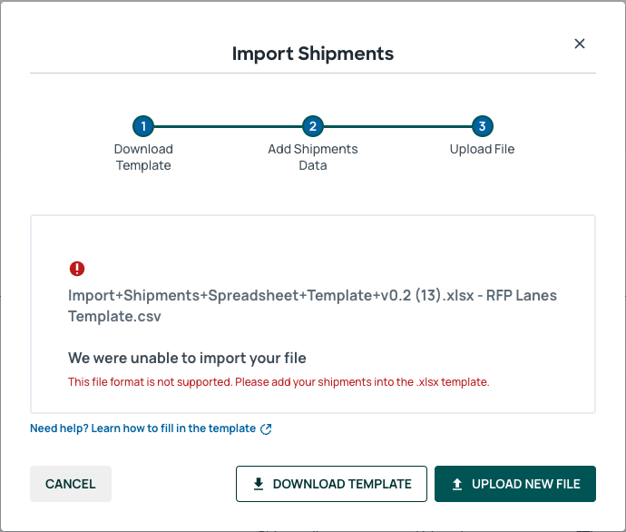
Task: Click the UPLOAD NEW FILE button
Action: pos(515,484)
